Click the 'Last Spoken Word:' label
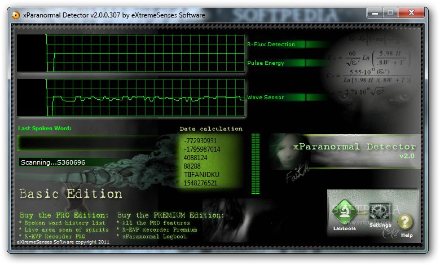440x265 pixels. point(45,128)
